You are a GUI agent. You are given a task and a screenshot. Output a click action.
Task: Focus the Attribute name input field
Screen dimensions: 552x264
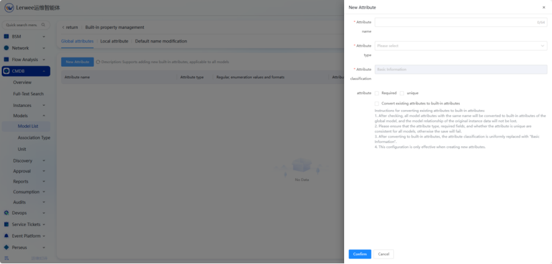[455, 22]
